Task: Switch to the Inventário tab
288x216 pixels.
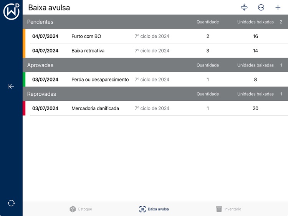Action: (228, 209)
